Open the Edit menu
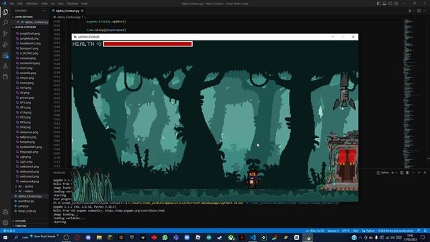Screen dimensions: 430x242 click(20, 3)
